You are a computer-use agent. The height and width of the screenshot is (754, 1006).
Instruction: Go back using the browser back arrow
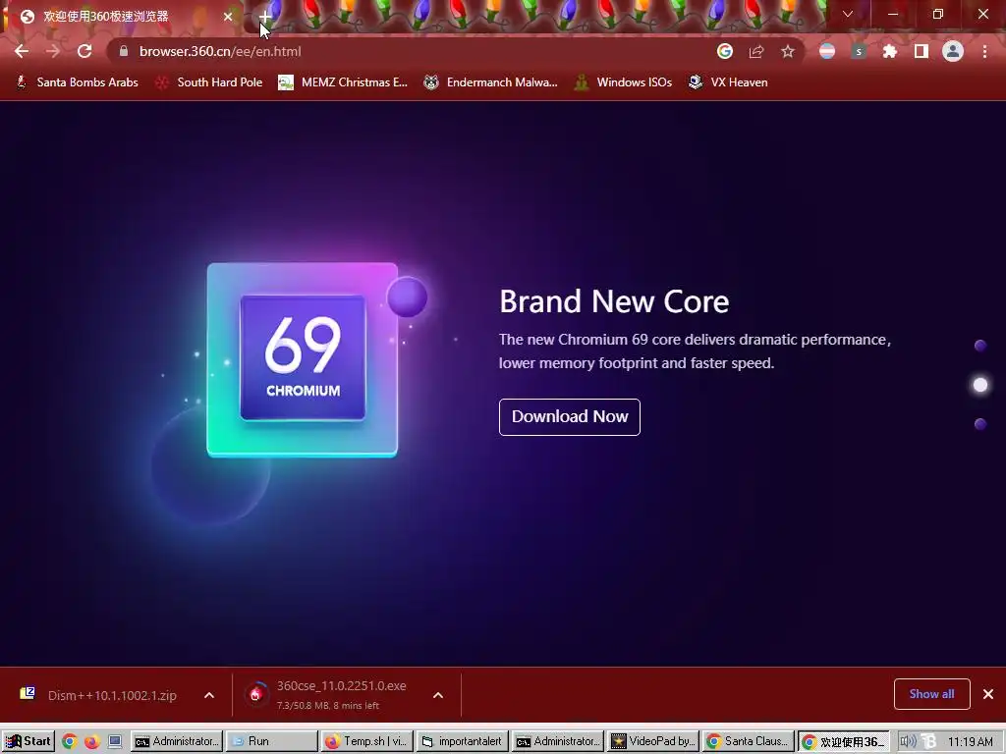click(22, 51)
